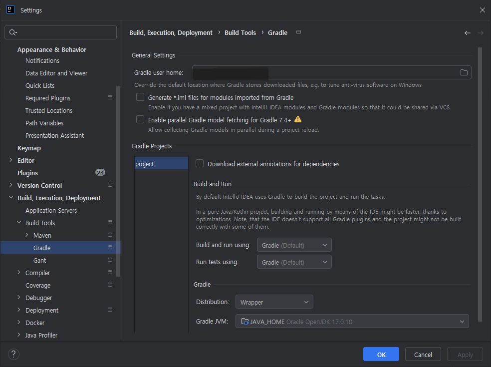Select Application Servers settings

[51, 210]
